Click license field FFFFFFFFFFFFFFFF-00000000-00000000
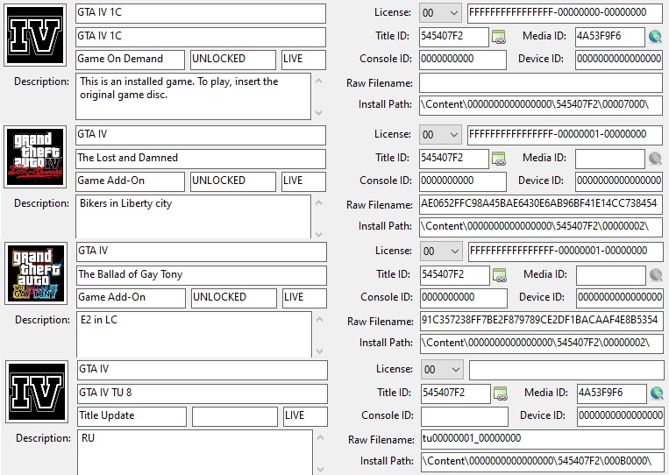This screenshot has height=475, width=669. pyautogui.click(x=565, y=13)
